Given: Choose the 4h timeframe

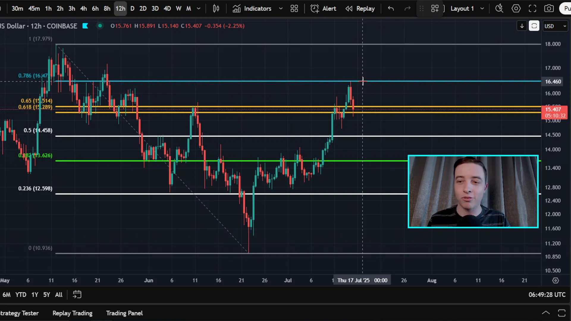Looking at the screenshot, I should tap(83, 9).
